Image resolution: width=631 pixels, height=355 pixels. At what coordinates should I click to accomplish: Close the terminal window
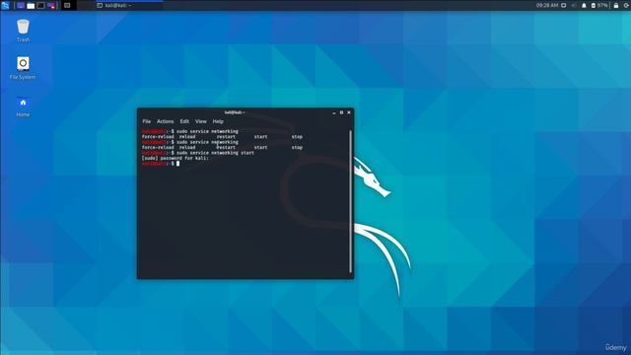pos(349,112)
